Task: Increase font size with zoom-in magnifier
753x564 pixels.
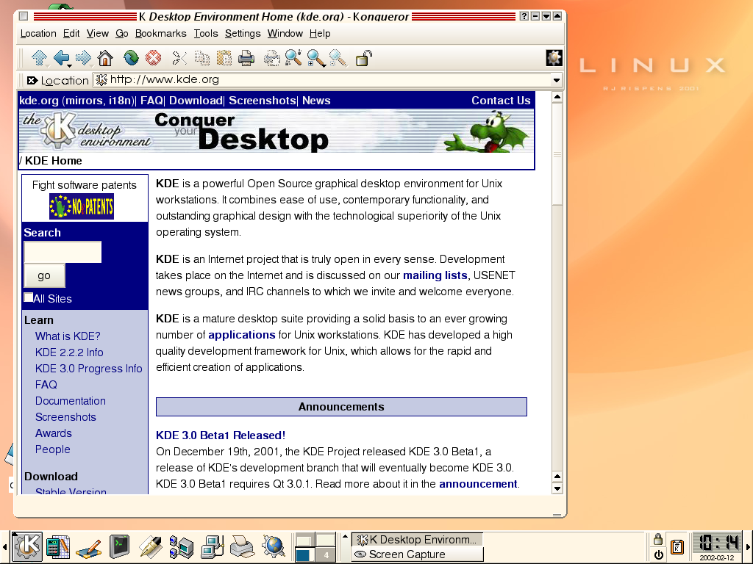Action: pyautogui.click(x=316, y=58)
